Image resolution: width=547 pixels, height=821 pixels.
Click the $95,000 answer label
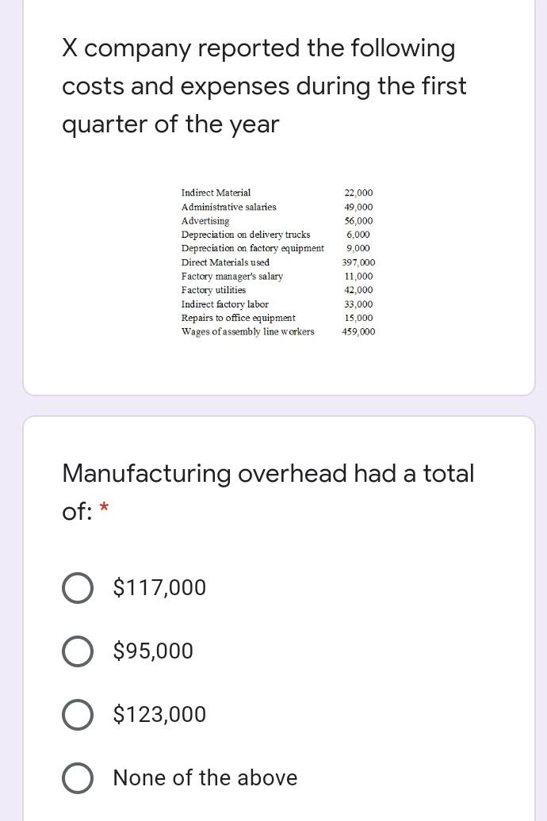(x=153, y=651)
